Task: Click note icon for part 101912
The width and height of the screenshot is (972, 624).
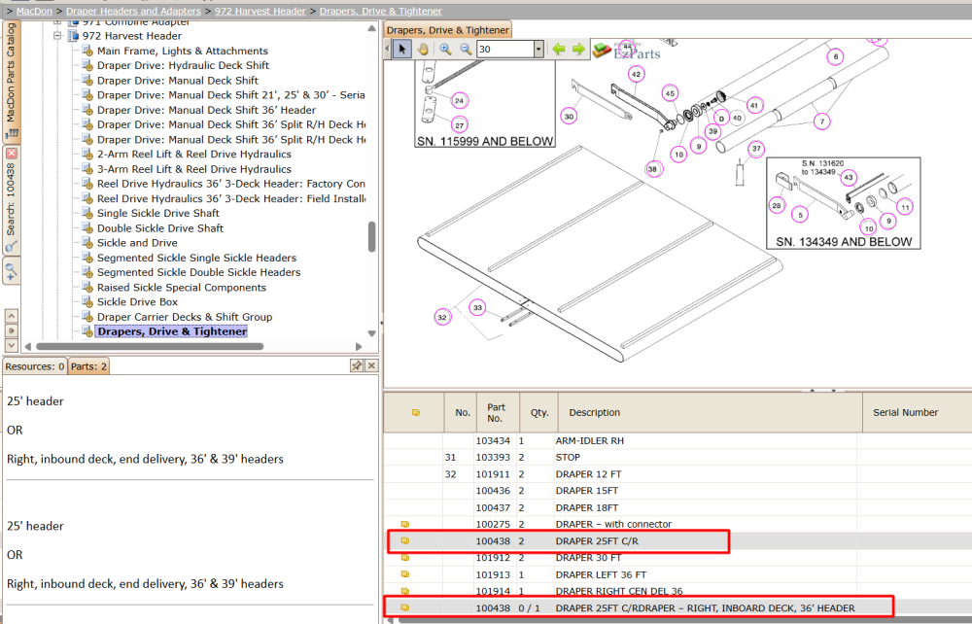Action: pyautogui.click(x=405, y=558)
